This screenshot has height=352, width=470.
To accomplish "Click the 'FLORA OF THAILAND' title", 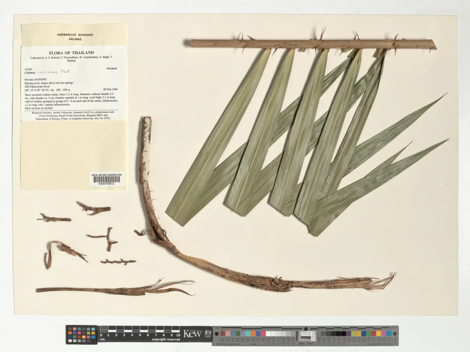I will (71, 53).
